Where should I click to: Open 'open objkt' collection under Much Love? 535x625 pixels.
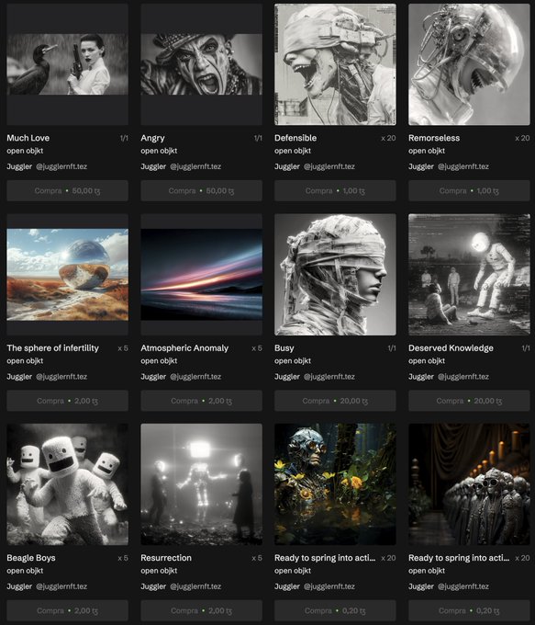pyautogui.click(x=25, y=151)
